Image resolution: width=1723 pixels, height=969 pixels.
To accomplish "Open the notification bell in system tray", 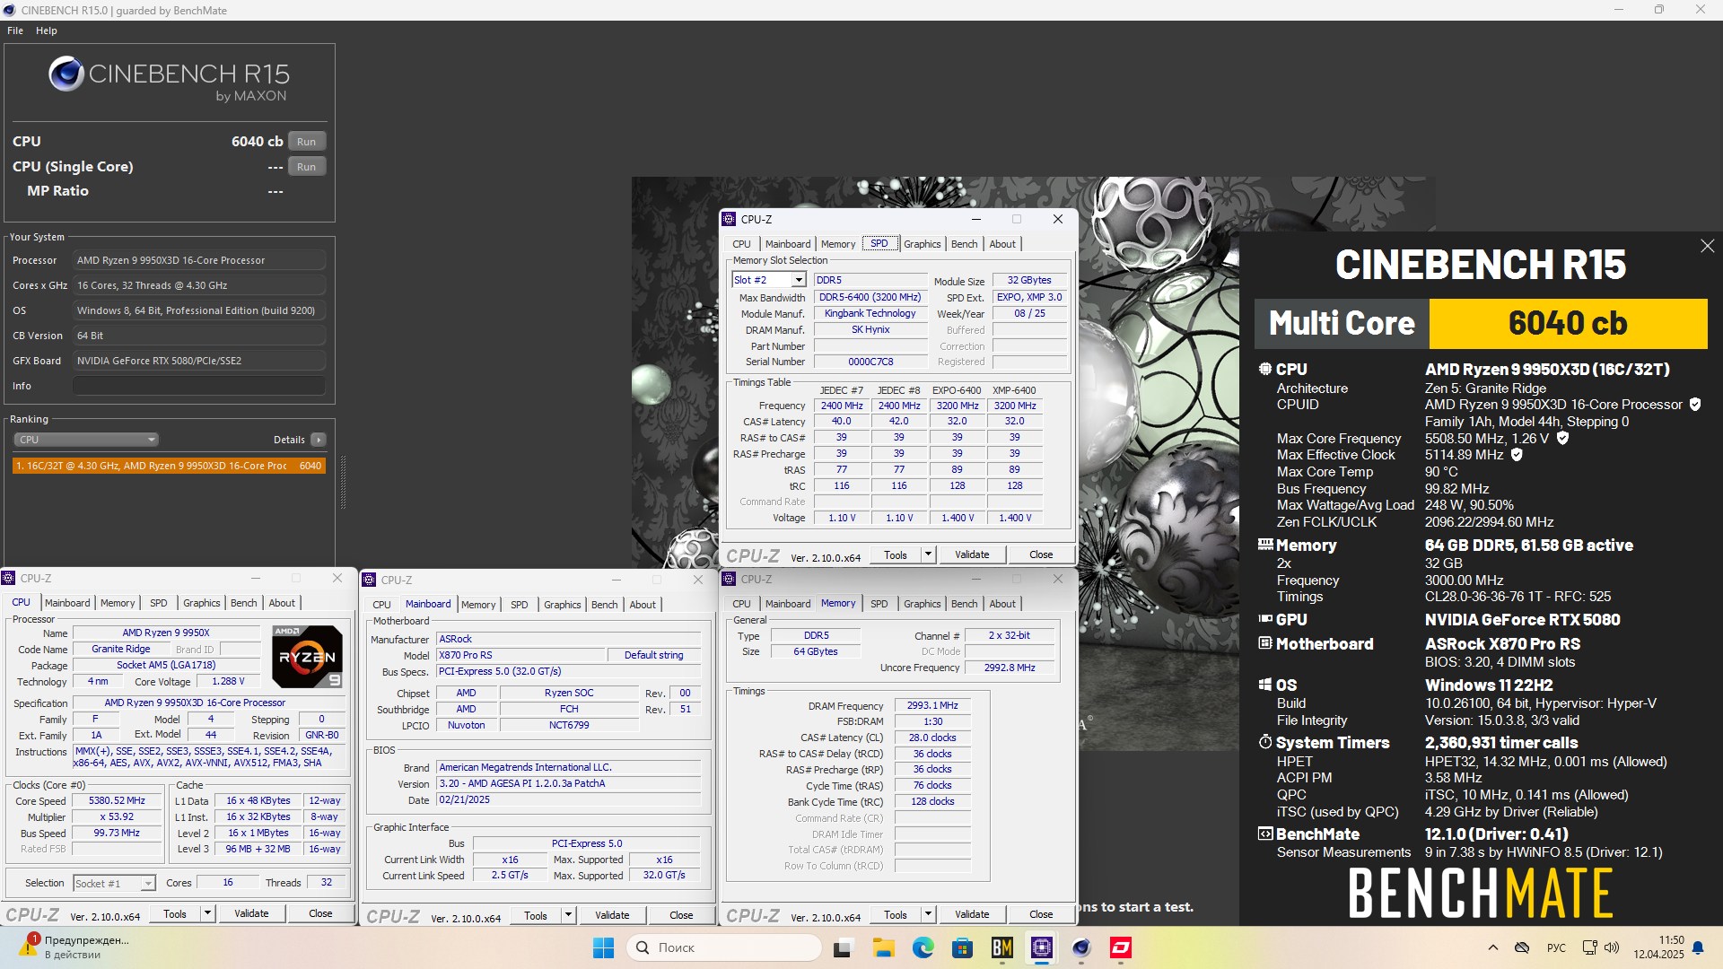I will 1698,947.
